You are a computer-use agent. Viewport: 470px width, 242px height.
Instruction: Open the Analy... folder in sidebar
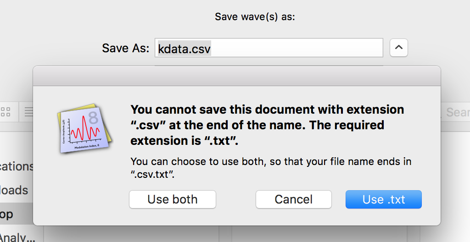tap(17, 236)
